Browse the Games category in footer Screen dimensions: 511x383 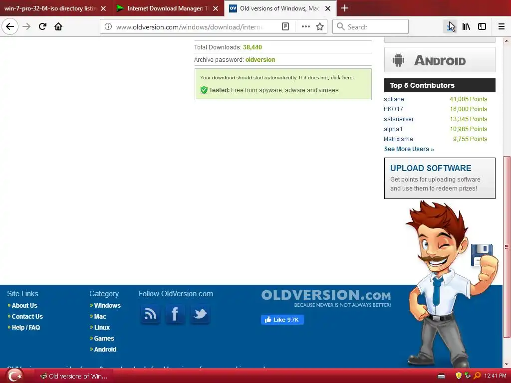(x=104, y=339)
